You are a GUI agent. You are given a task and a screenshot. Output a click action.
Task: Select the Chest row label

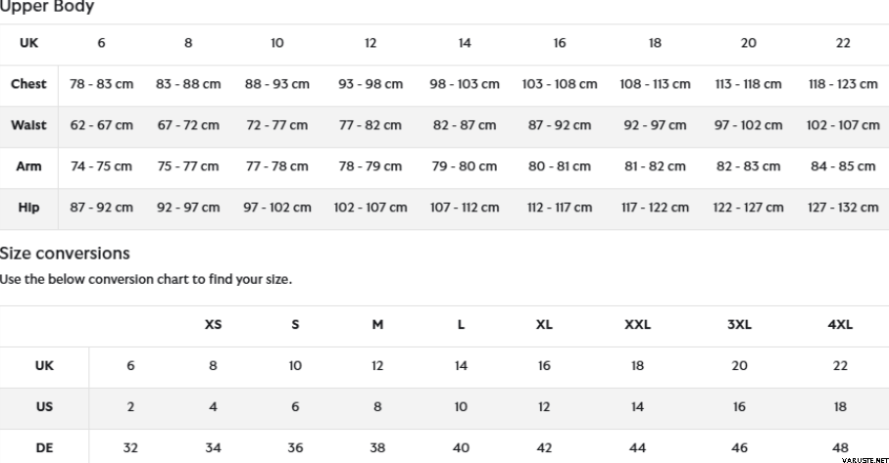point(28,84)
